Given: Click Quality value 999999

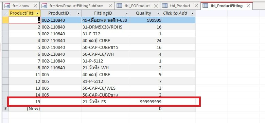Looking at the screenshot, I should tap(146, 20).
